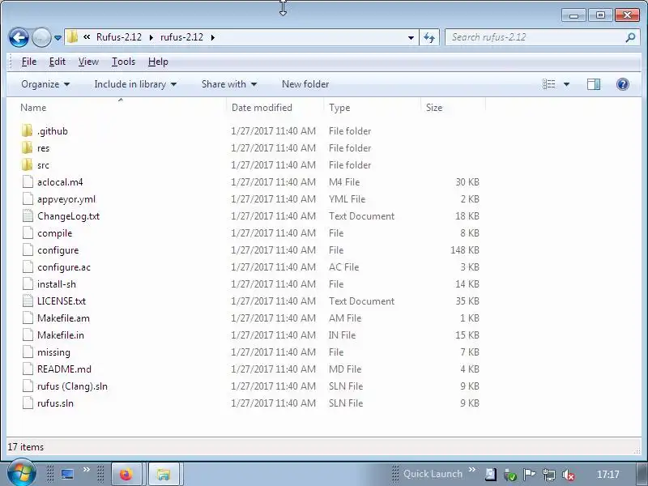Open the Share with dropdown
The image size is (648, 486).
[x=229, y=84]
